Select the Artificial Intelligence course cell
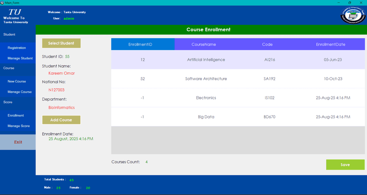 (206, 60)
